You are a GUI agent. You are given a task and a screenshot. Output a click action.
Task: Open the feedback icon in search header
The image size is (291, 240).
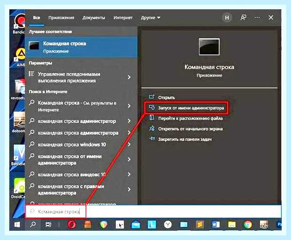tap(243, 18)
